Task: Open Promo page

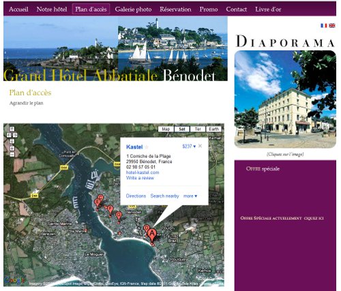Action: (209, 10)
